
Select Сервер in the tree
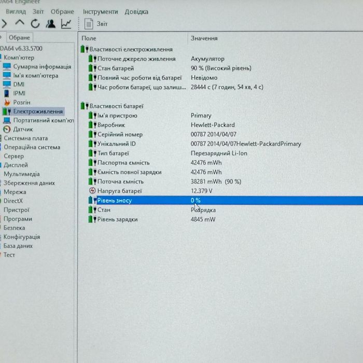13,156
